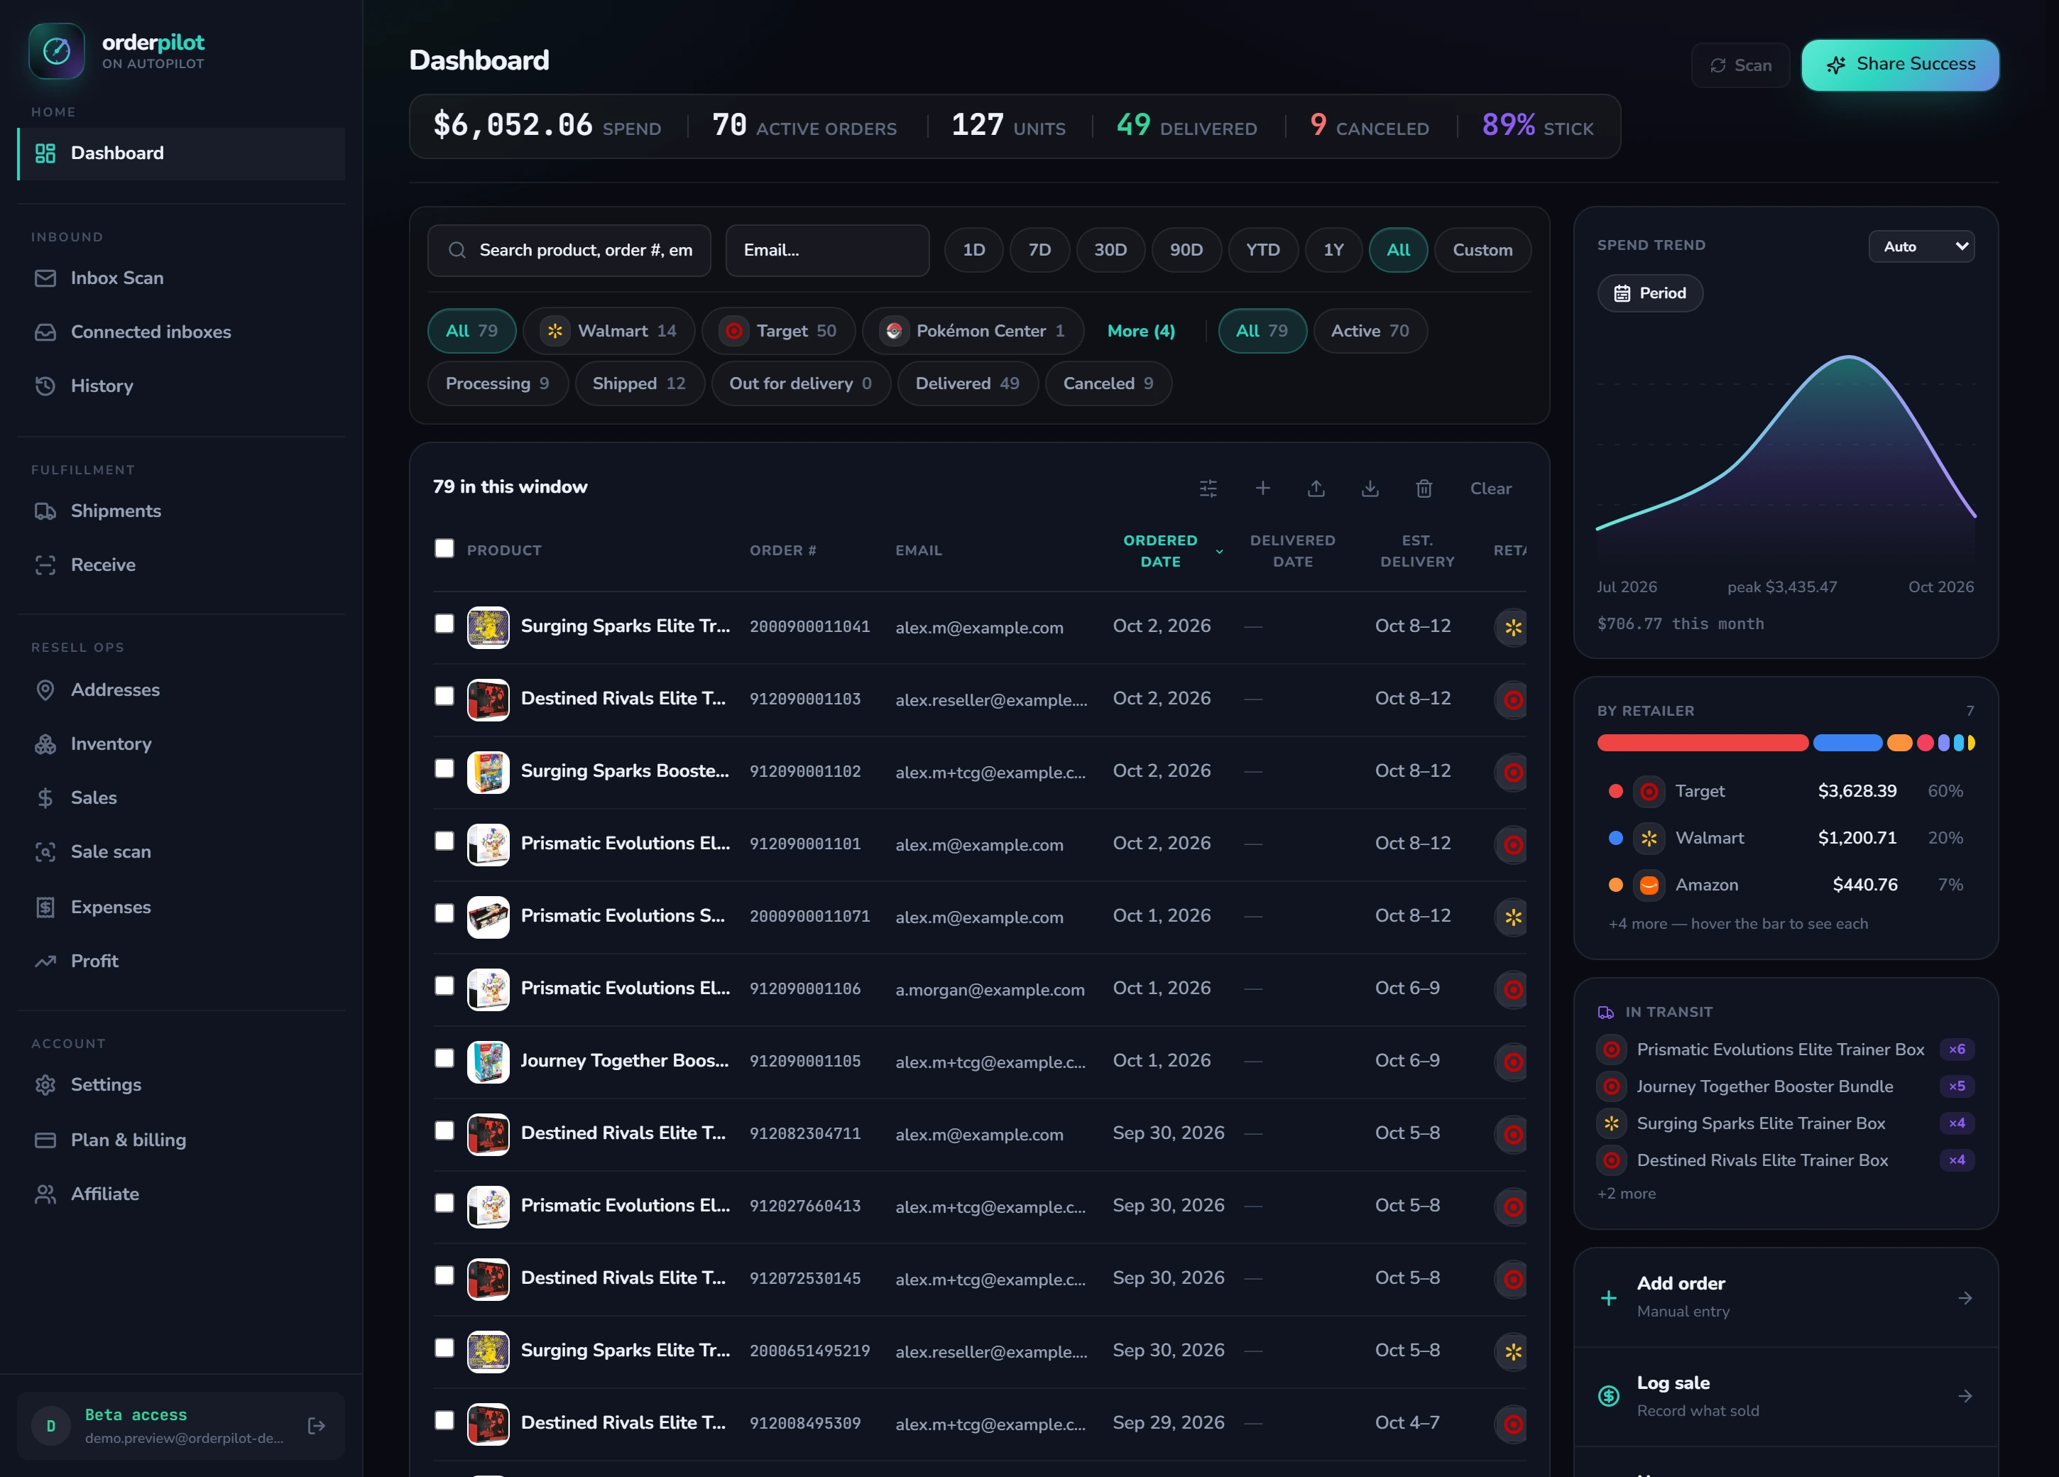Open Expenses in the sidebar

pyautogui.click(x=180, y=907)
